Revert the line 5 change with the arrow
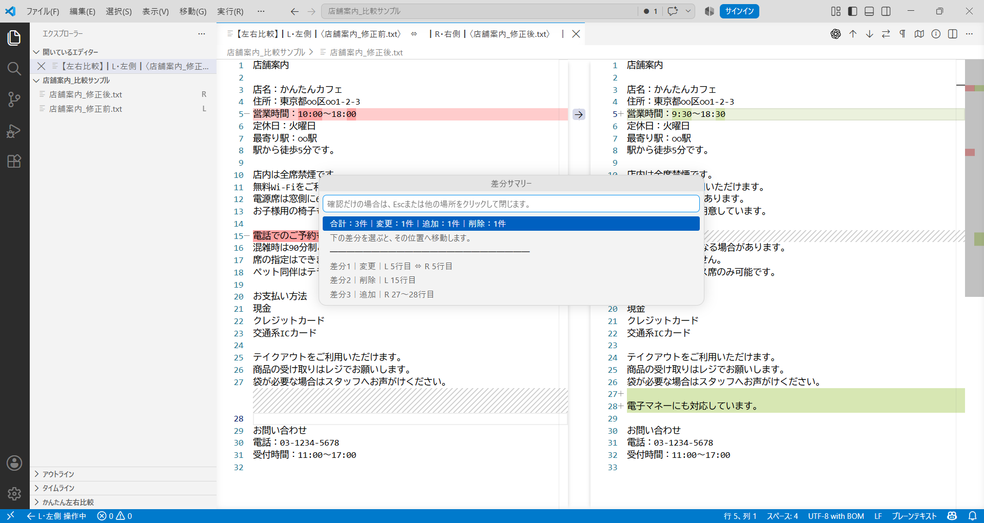This screenshot has width=984, height=523. (x=579, y=114)
